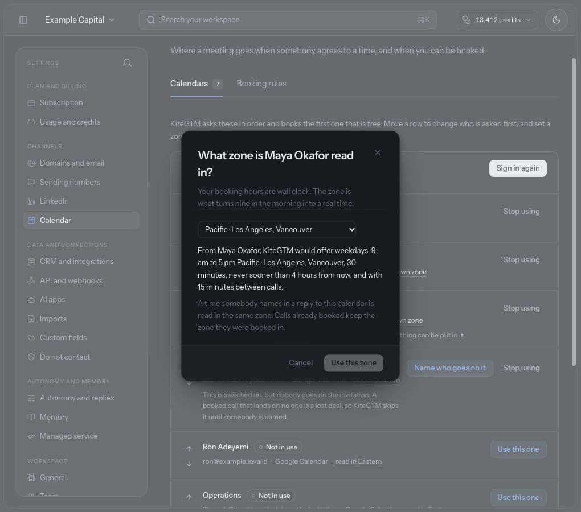This screenshot has height=512, width=581.
Task: Click Stop using beside Name who goes on it
Action: coord(521,368)
